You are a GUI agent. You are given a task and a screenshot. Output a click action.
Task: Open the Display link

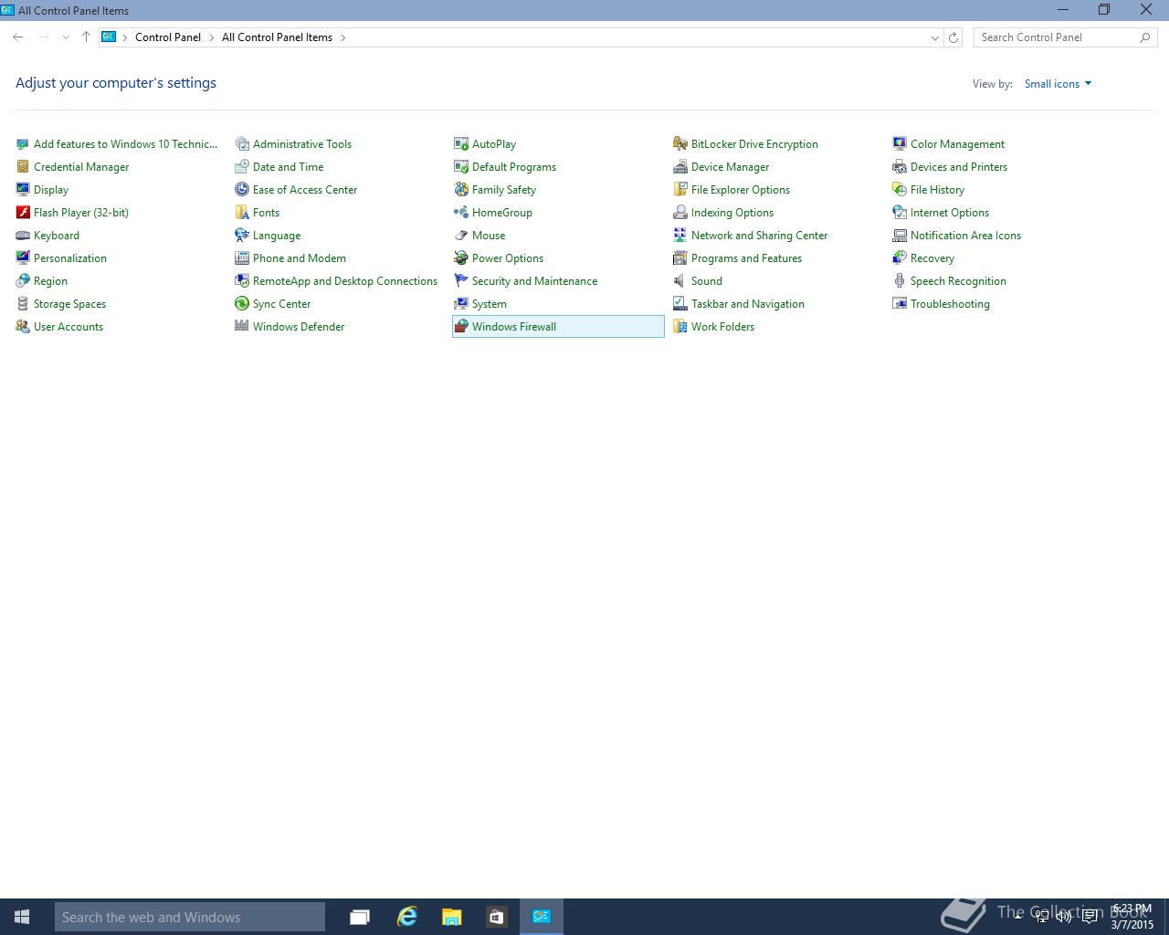pos(51,190)
